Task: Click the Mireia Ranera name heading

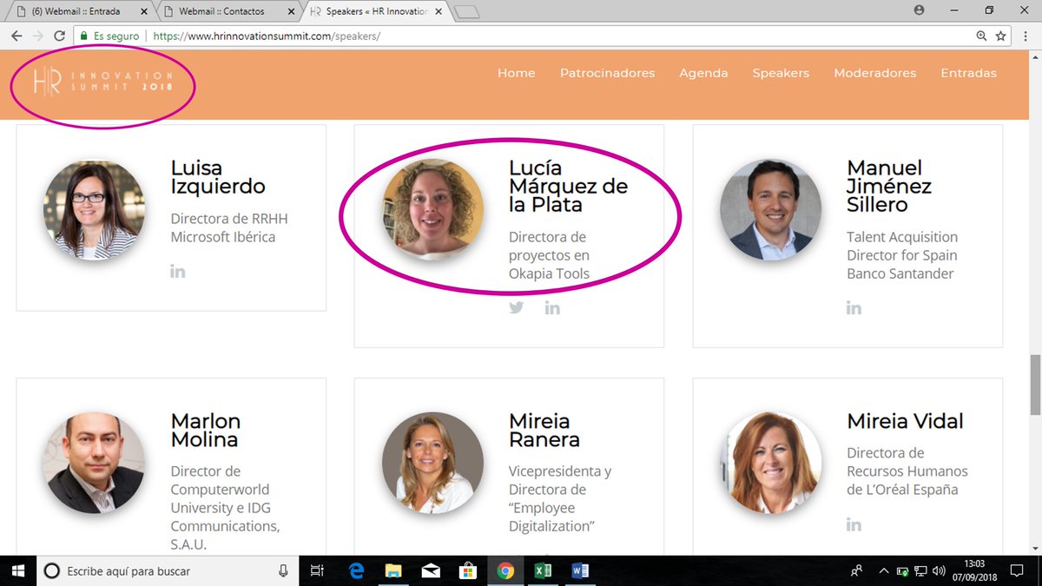Action: (x=544, y=430)
